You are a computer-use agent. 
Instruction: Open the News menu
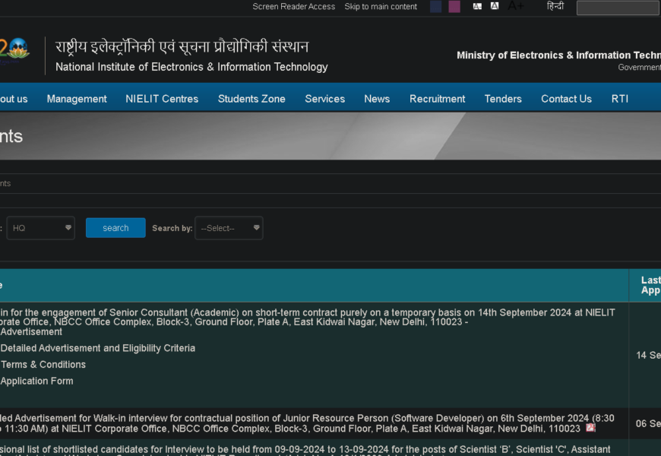pos(377,99)
